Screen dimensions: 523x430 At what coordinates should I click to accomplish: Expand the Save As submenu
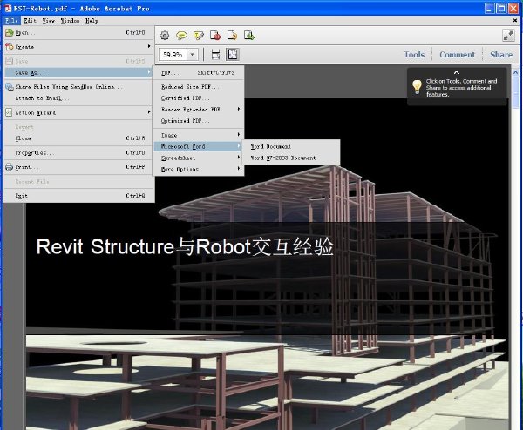point(78,72)
